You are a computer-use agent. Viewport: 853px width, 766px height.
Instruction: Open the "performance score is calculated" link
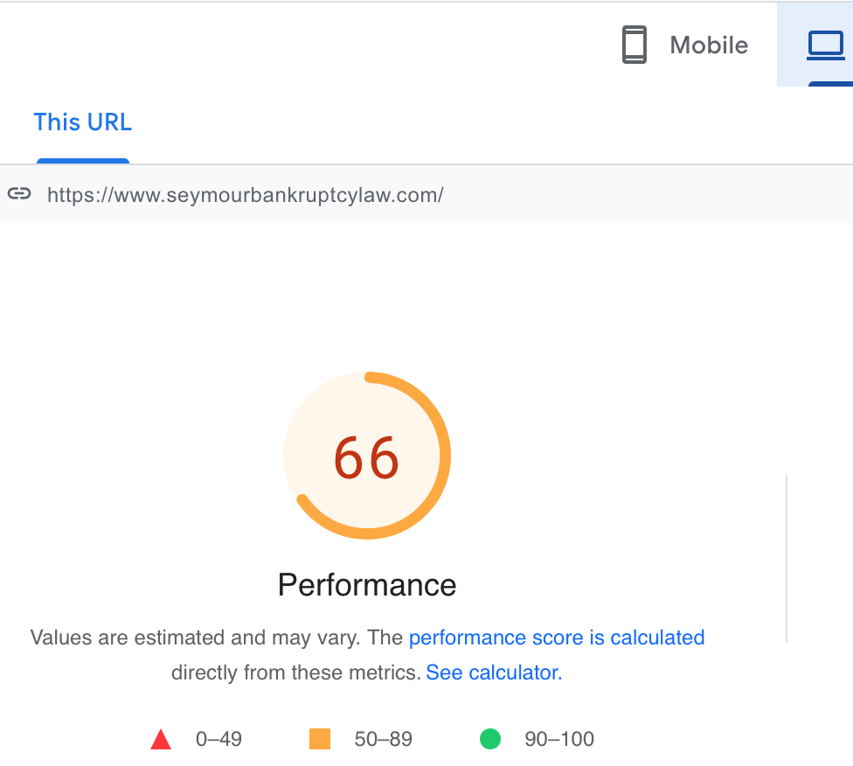pos(557,637)
